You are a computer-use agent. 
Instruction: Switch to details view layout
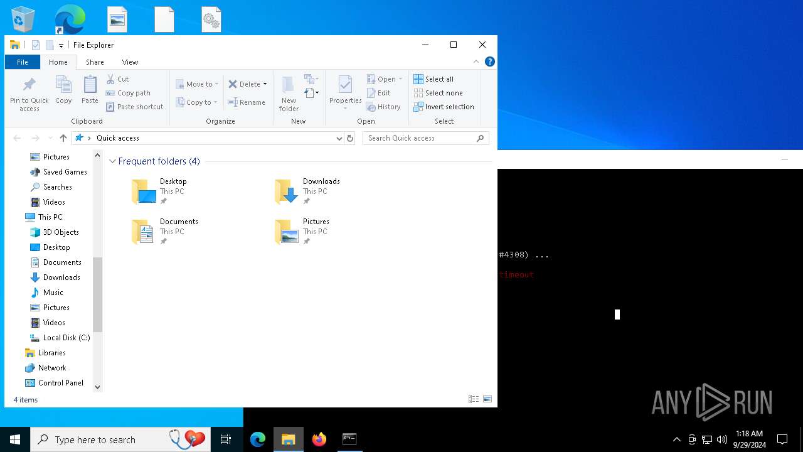tap(474, 399)
